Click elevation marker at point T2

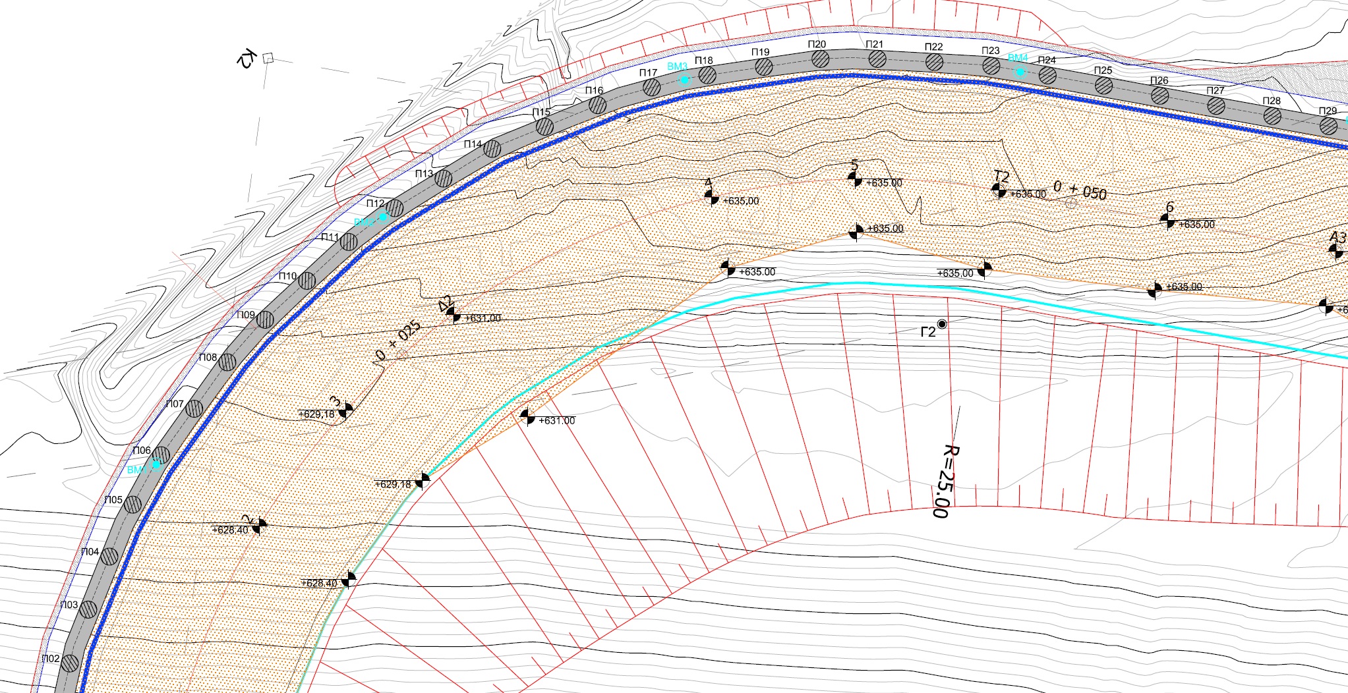(x=999, y=191)
